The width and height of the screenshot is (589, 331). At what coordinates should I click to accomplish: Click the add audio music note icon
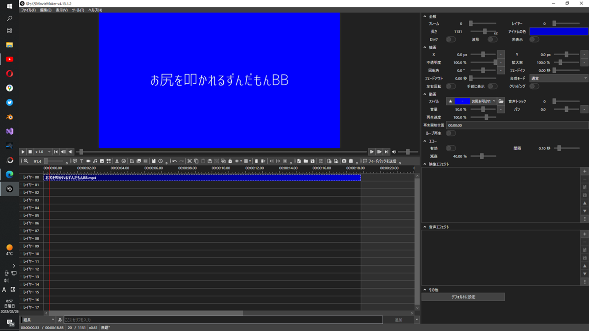coord(95,161)
